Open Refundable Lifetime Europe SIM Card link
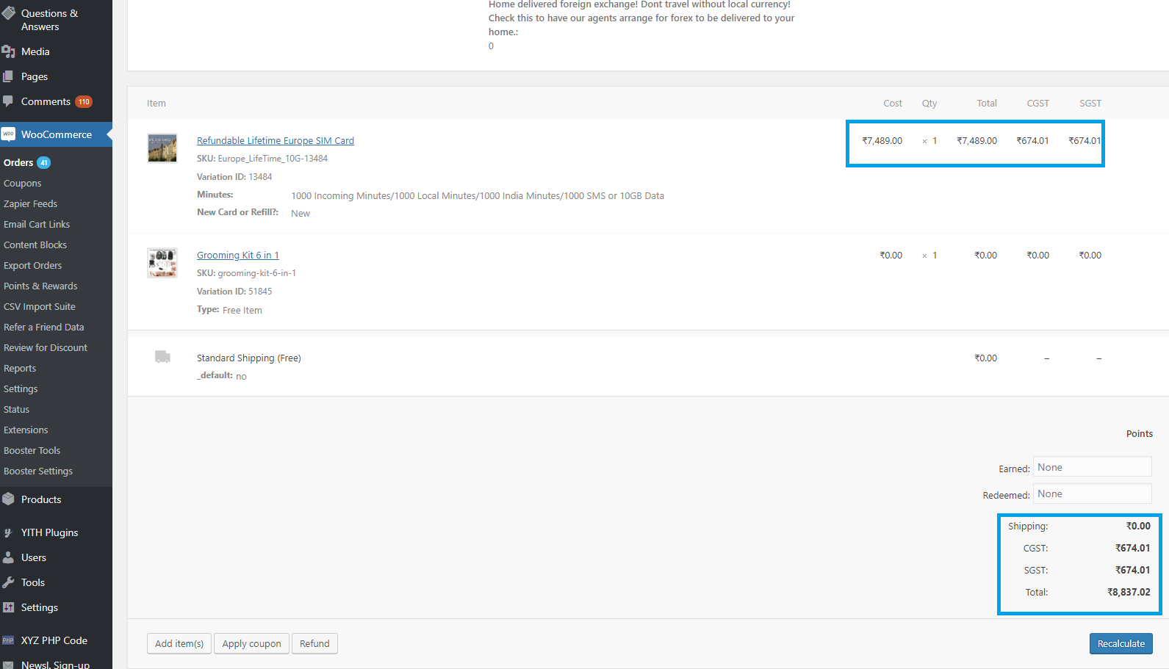Viewport: 1169px width, 669px height. (x=276, y=141)
